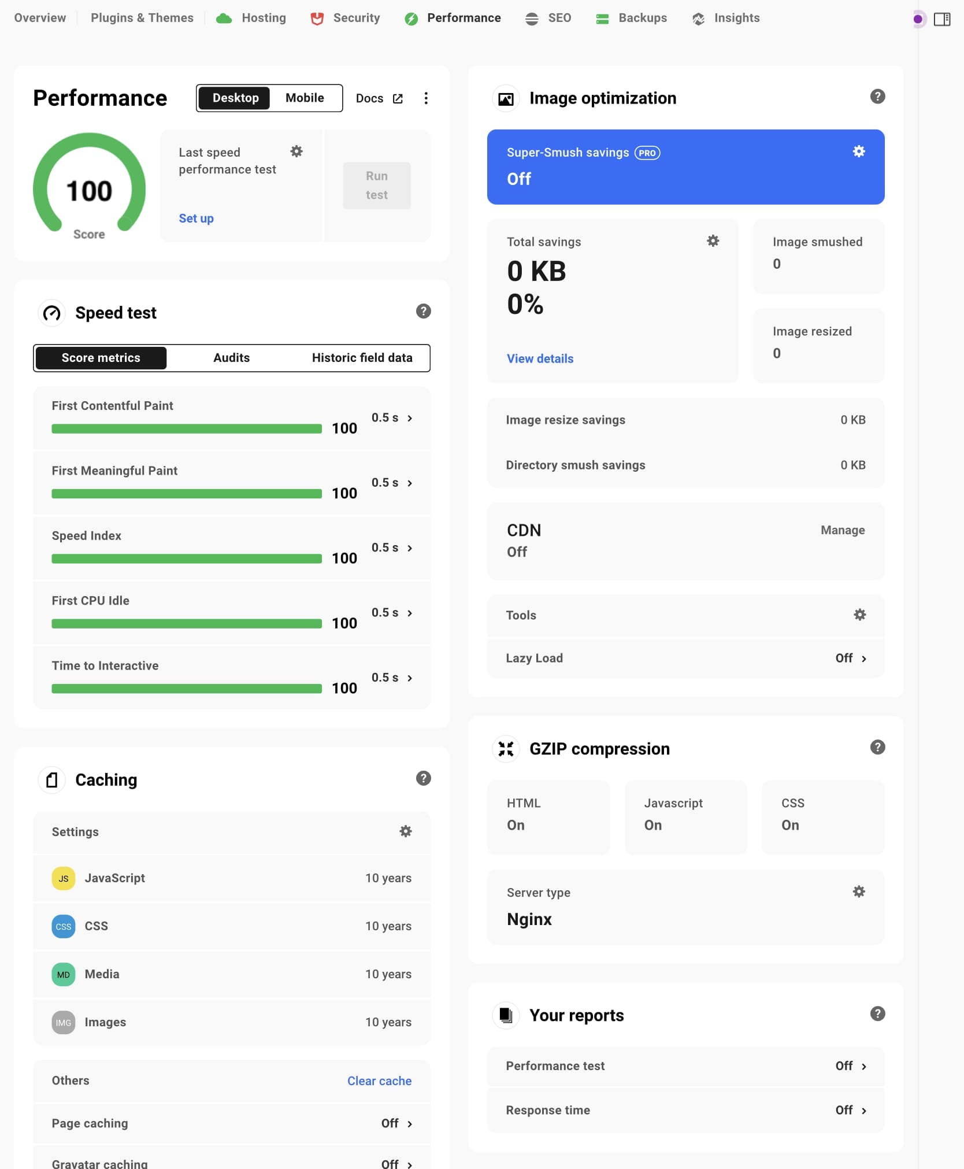This screenshot has width=964, height=1169.
Task: Click Run test button
Action: click(x=377, y=186)
